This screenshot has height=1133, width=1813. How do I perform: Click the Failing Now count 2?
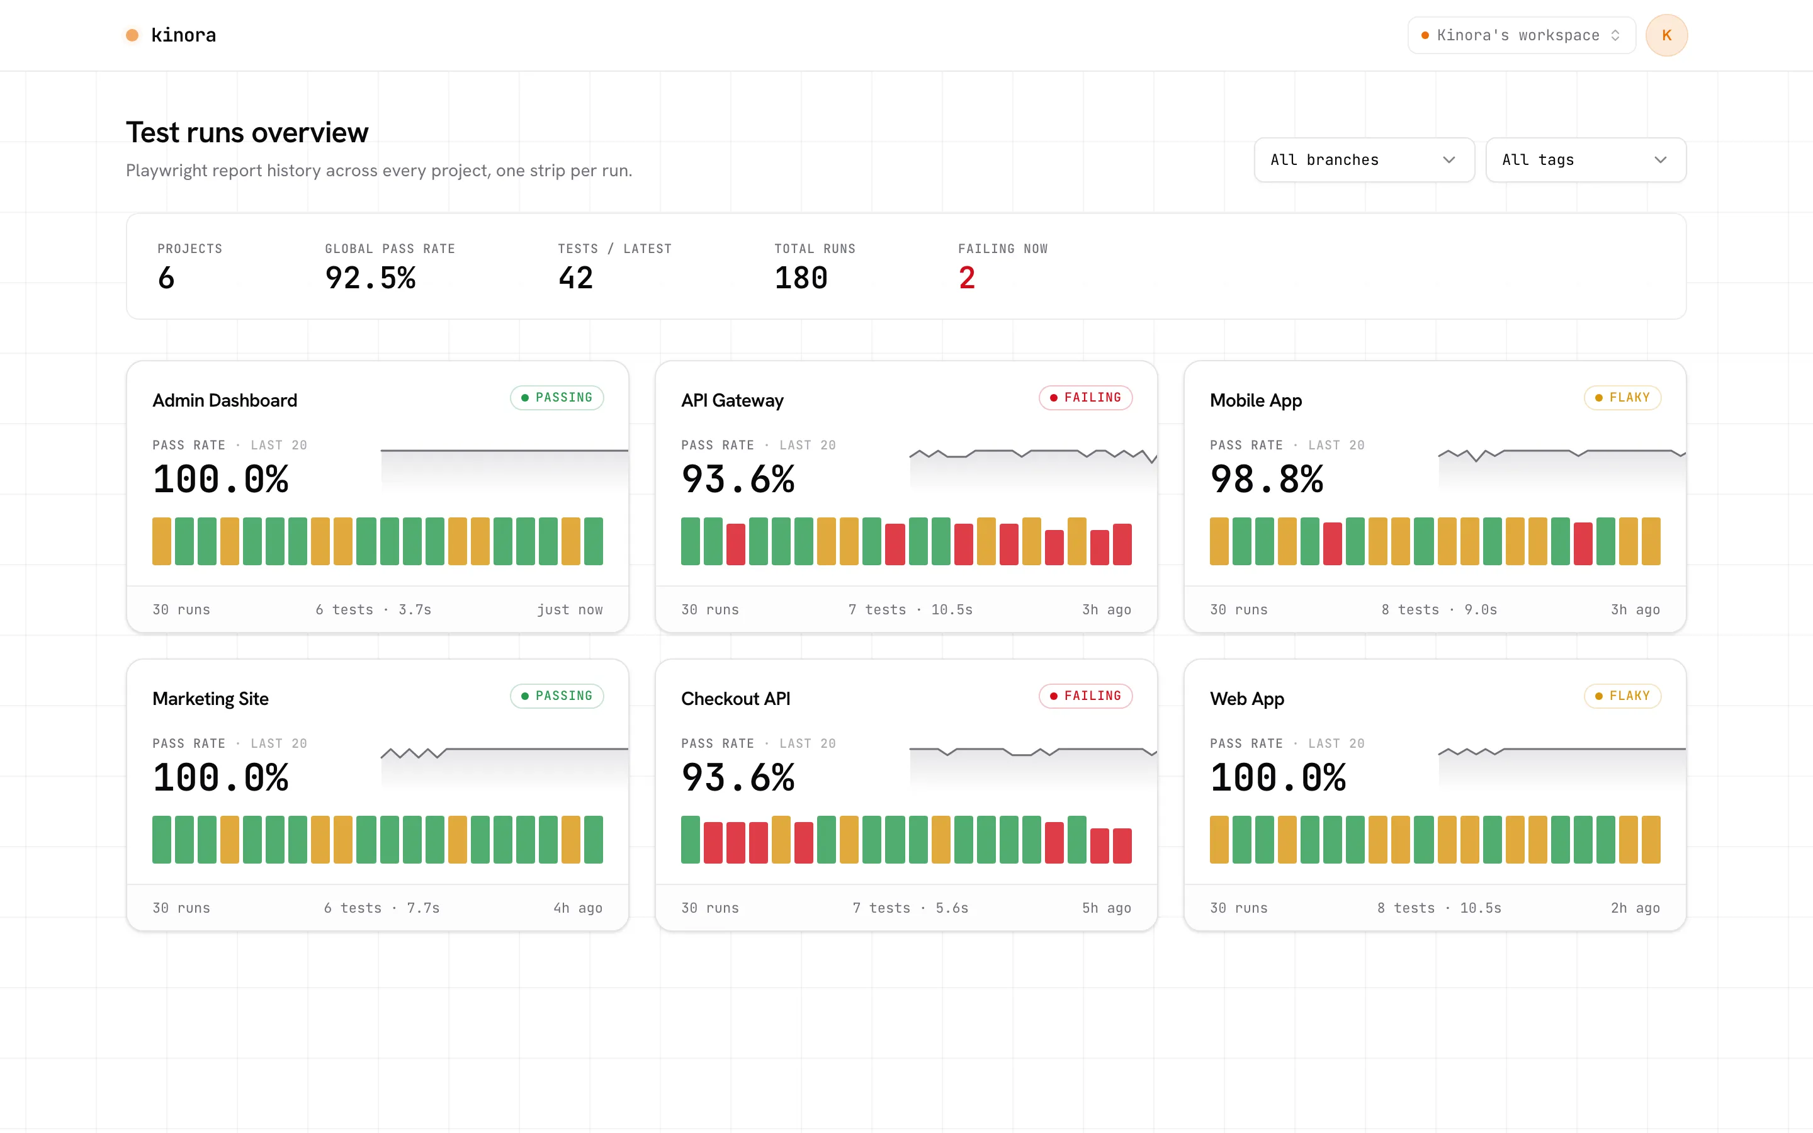coord(966,278)
